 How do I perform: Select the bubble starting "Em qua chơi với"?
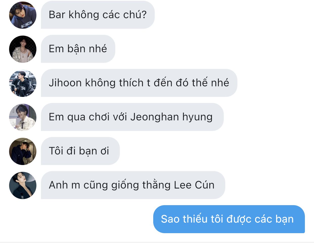tap(132, 117)
